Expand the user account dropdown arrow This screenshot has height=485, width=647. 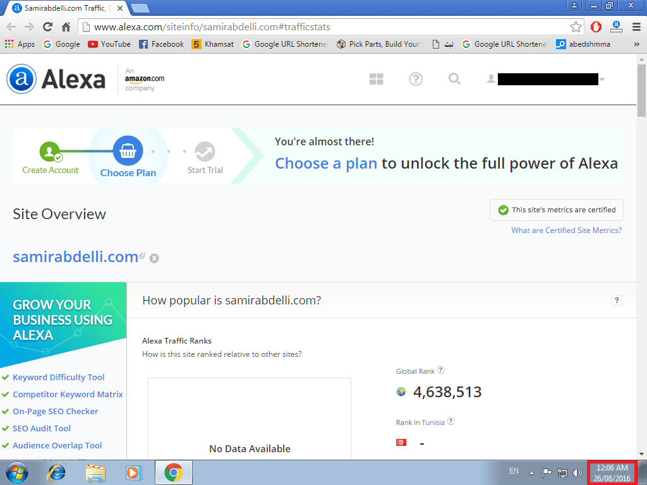pos(602,79)
